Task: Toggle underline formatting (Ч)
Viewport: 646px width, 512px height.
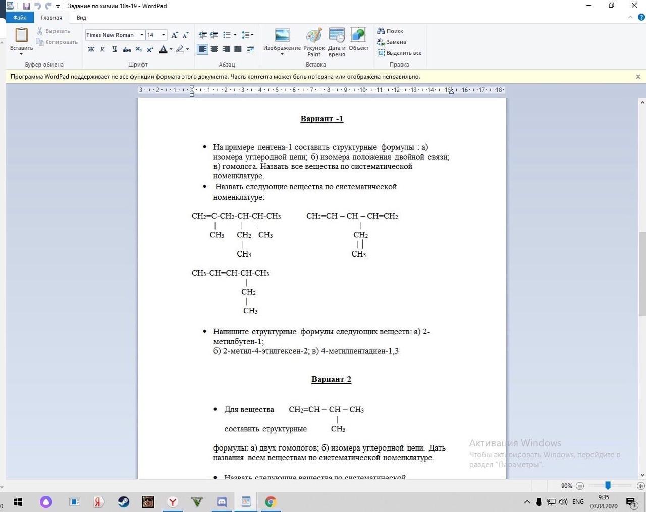Action: point(115,49)
